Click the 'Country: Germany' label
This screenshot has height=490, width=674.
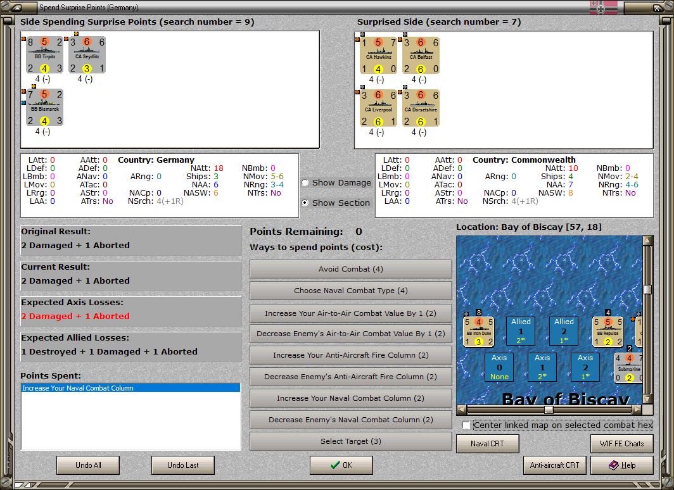click(156, 160)
